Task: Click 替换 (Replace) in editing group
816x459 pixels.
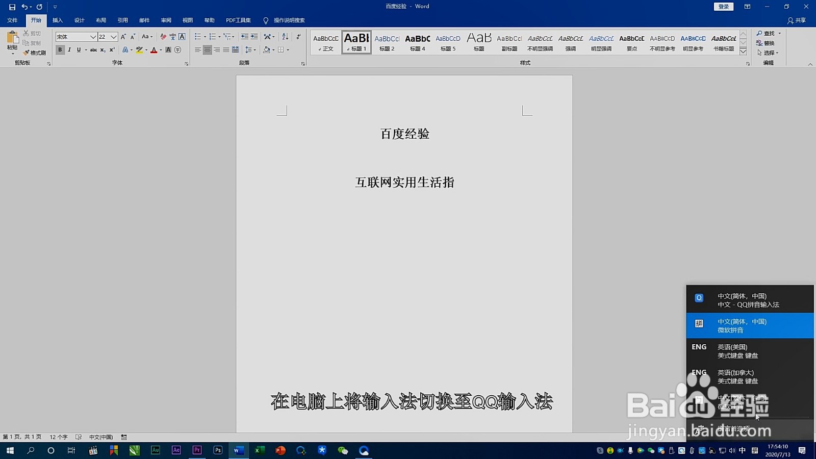Action: coord(766,43)
